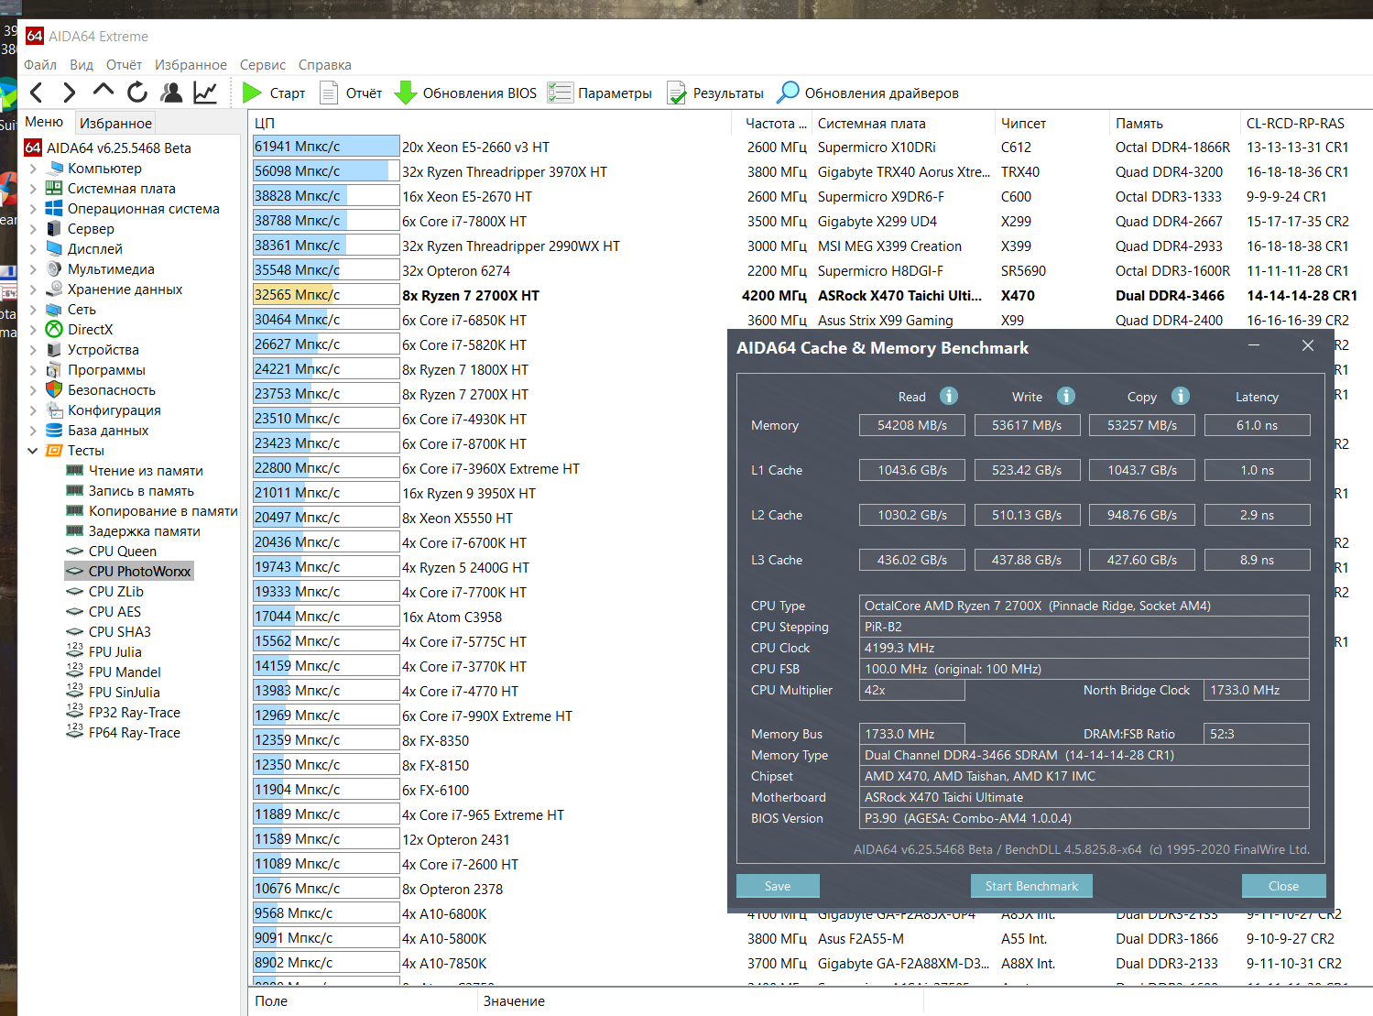The width and height of the screenshot is (1373, 1016).
Task: Select Запись в память memory write test
Action: click(141, 491)
